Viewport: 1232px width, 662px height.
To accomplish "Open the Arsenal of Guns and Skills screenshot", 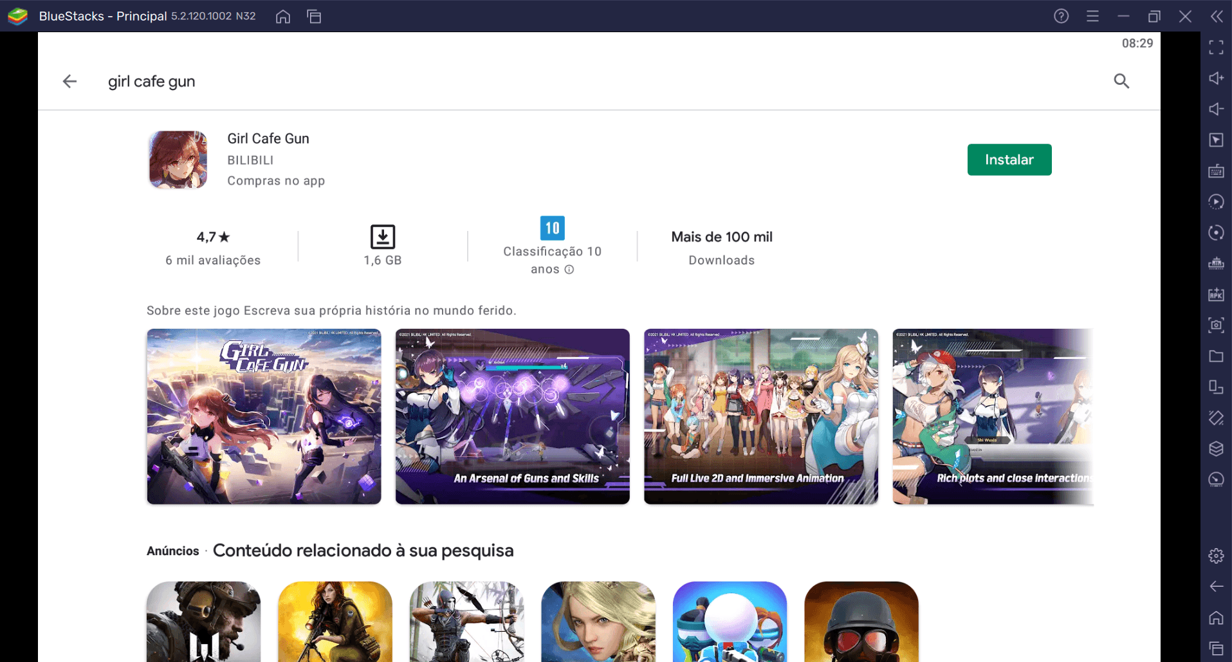I will point(512,416).
